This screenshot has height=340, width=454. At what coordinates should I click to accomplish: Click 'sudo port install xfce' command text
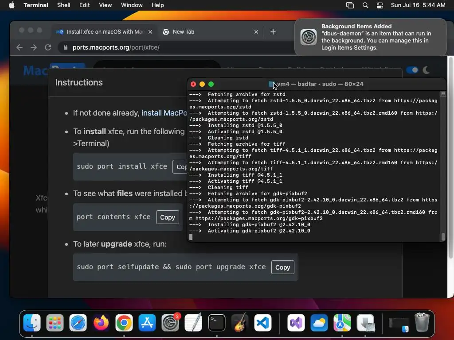click(x=121, y=166)
